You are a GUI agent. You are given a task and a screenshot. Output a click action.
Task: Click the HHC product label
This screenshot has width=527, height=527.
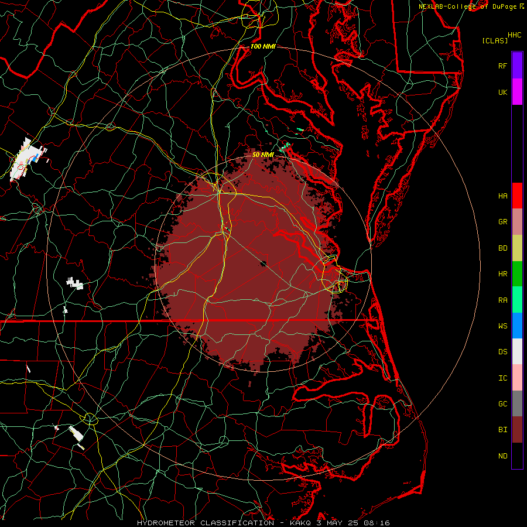point(514,35)
